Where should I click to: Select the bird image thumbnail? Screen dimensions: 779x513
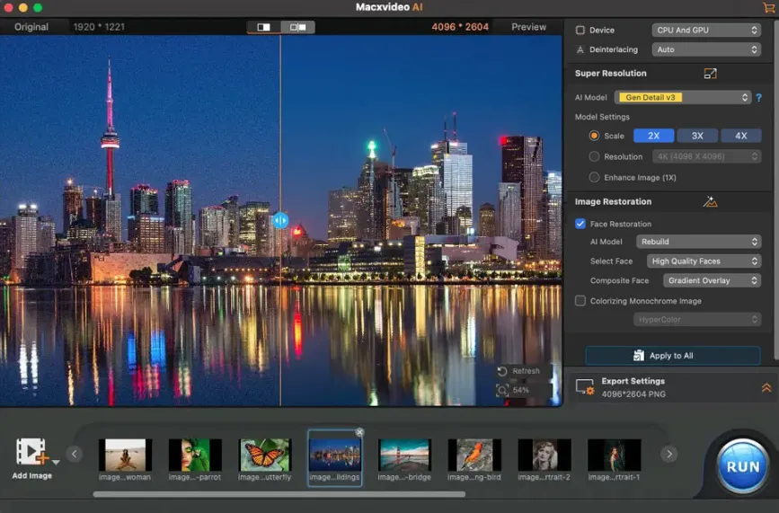tap(474, 455)
